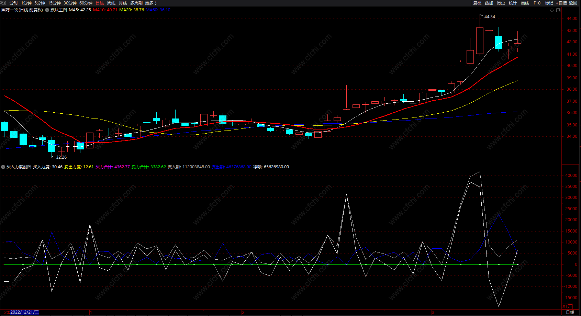Click the 32.26 low price marker
Screen dimensions: 581x316
[61, 157]
